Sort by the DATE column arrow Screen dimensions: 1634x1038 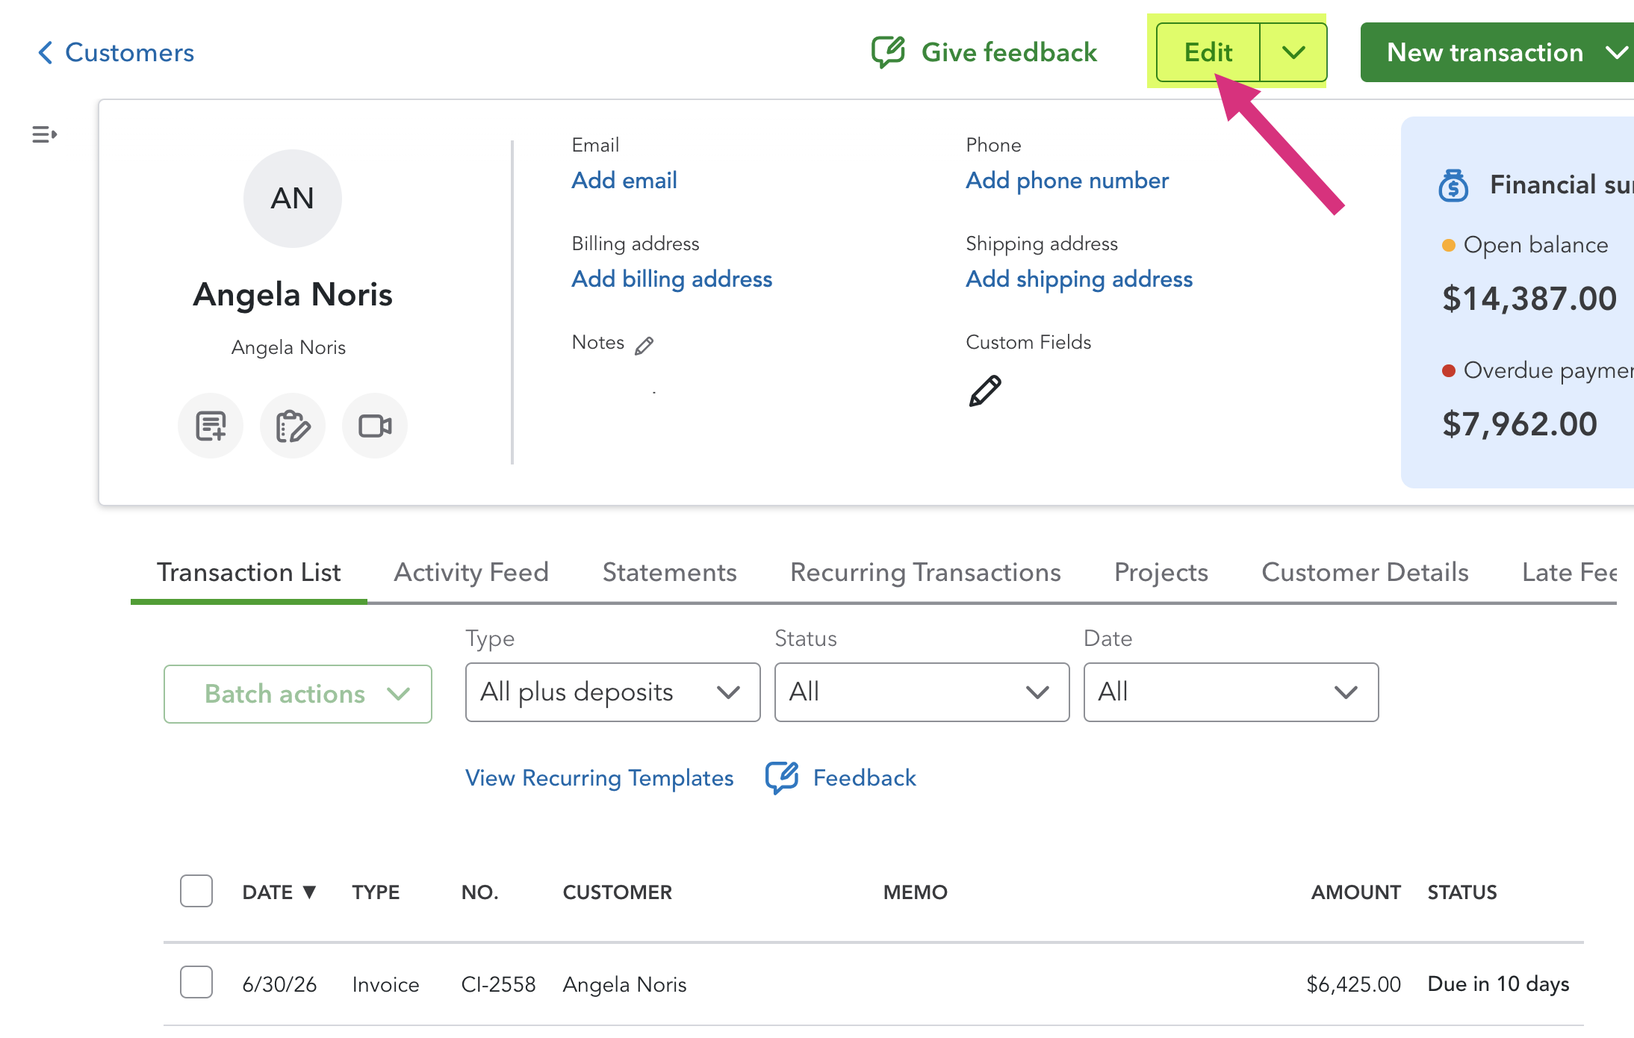[309, 892]
